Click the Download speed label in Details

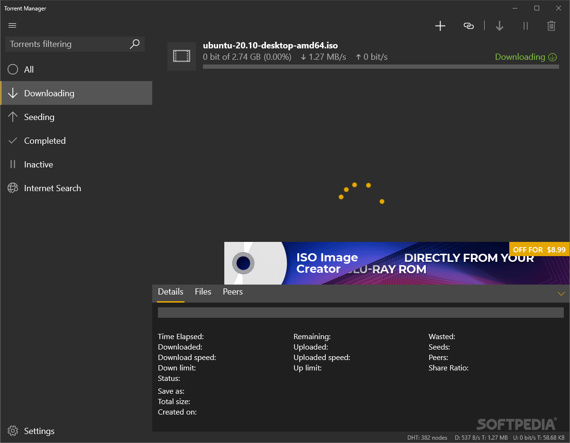coord(187,358)
